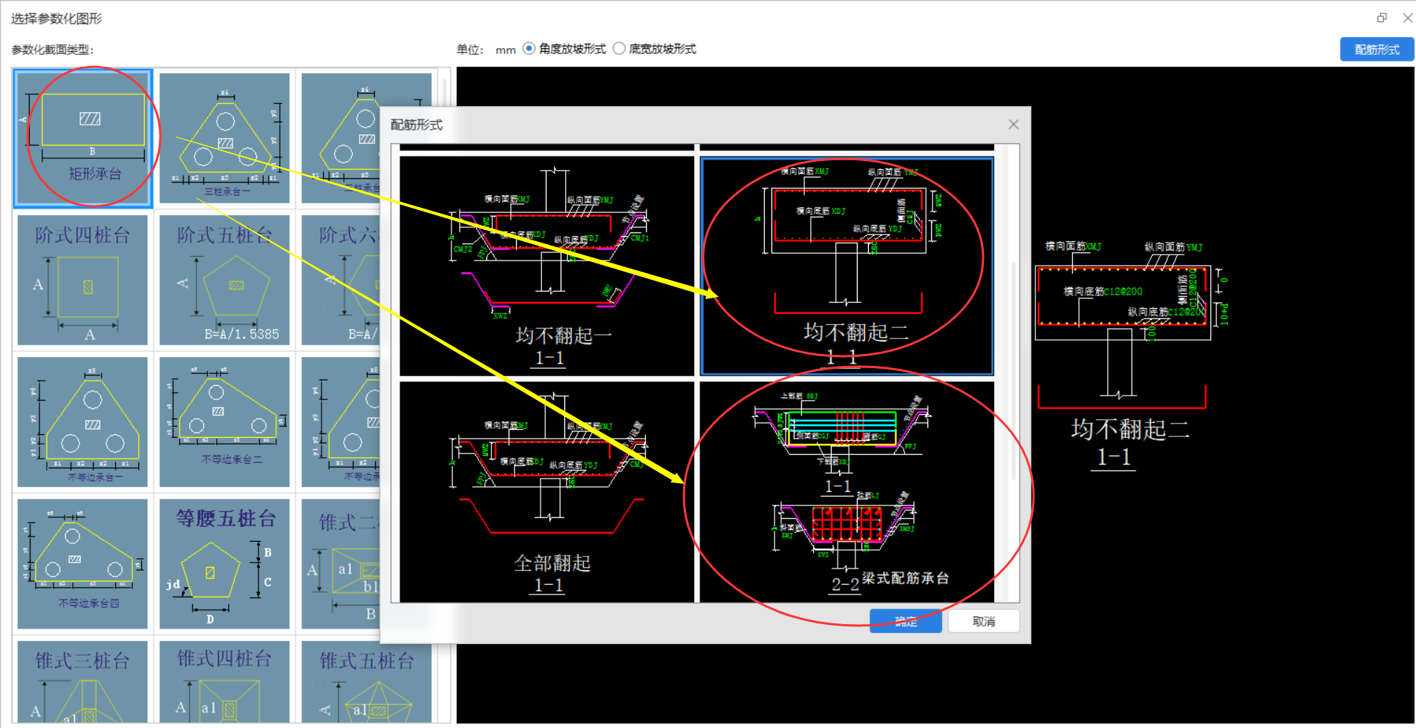Select 均不翻起二 reinforcement form in dialog

(847, 266)
